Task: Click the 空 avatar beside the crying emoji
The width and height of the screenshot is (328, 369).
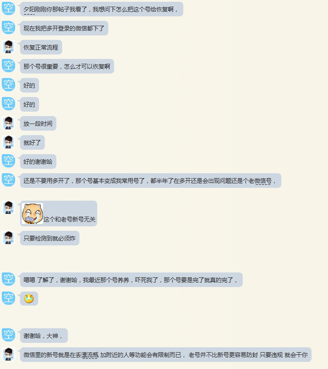Action: [x=8, y=298]
